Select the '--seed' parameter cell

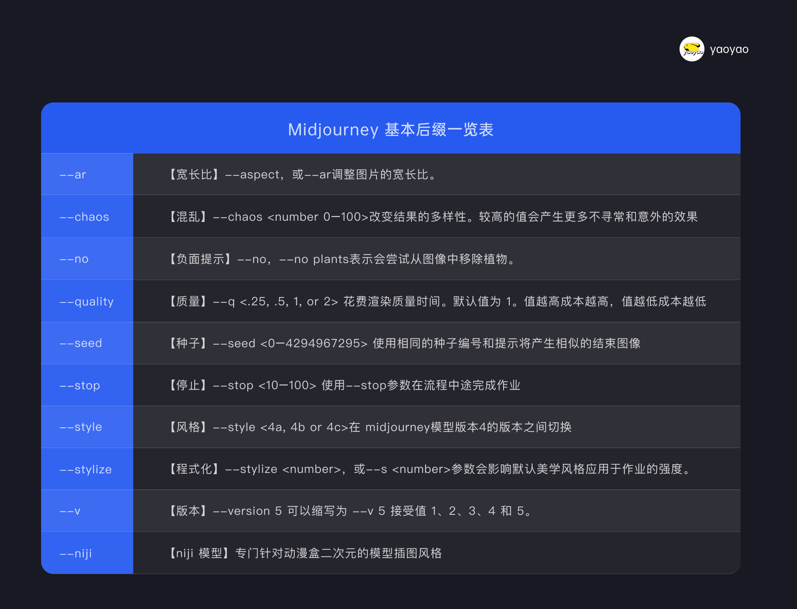[87, 343]
